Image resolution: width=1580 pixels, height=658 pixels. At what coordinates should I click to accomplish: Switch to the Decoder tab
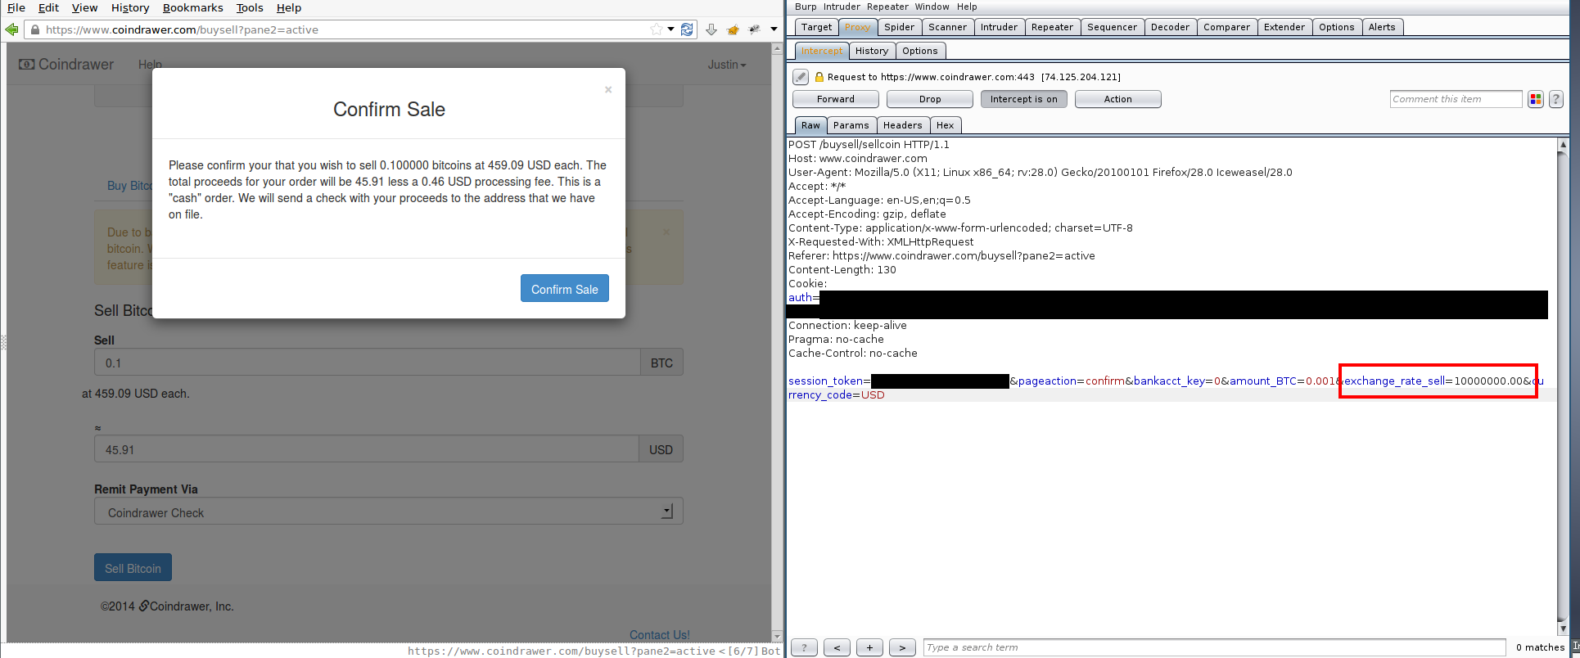(x=1170, y=27)
